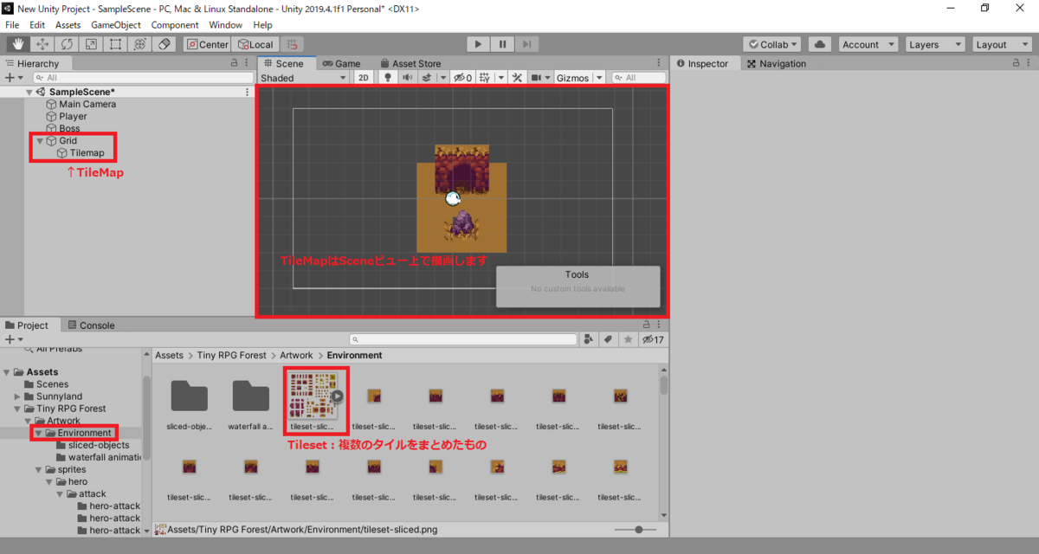1039x554 pixels.
Task: Open the Layers dropdown
Action: pyautogui.click(x=936, y=44)
